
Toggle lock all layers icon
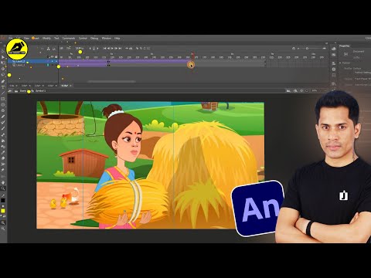click(56, 56)
